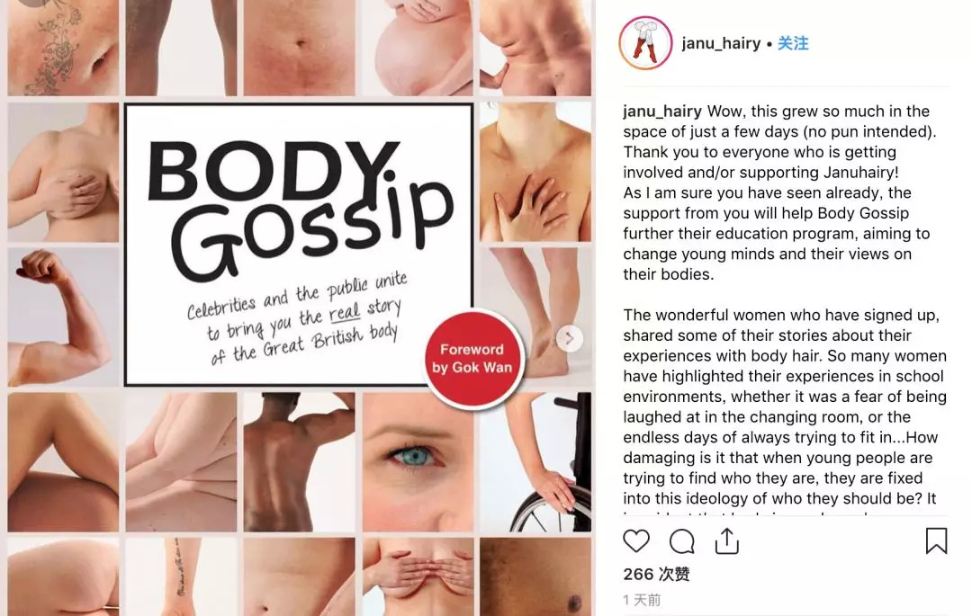Share the post using the upload arrow icon
972x616 pixels.
pyautogui.click(x=726, y=541)
